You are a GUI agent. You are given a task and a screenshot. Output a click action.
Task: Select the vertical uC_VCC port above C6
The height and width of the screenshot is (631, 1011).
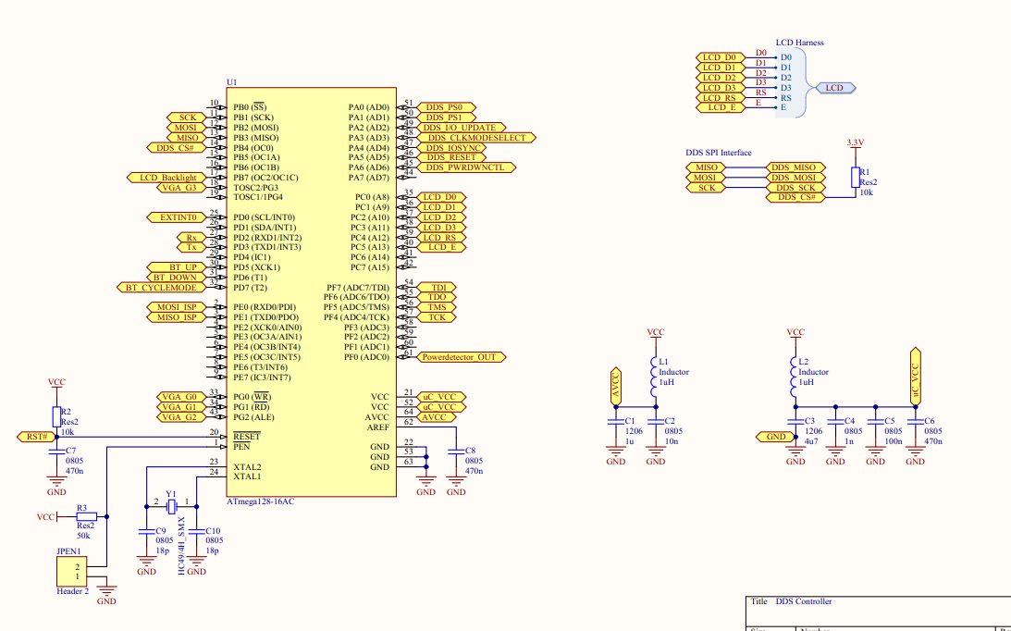pos(916,377)
